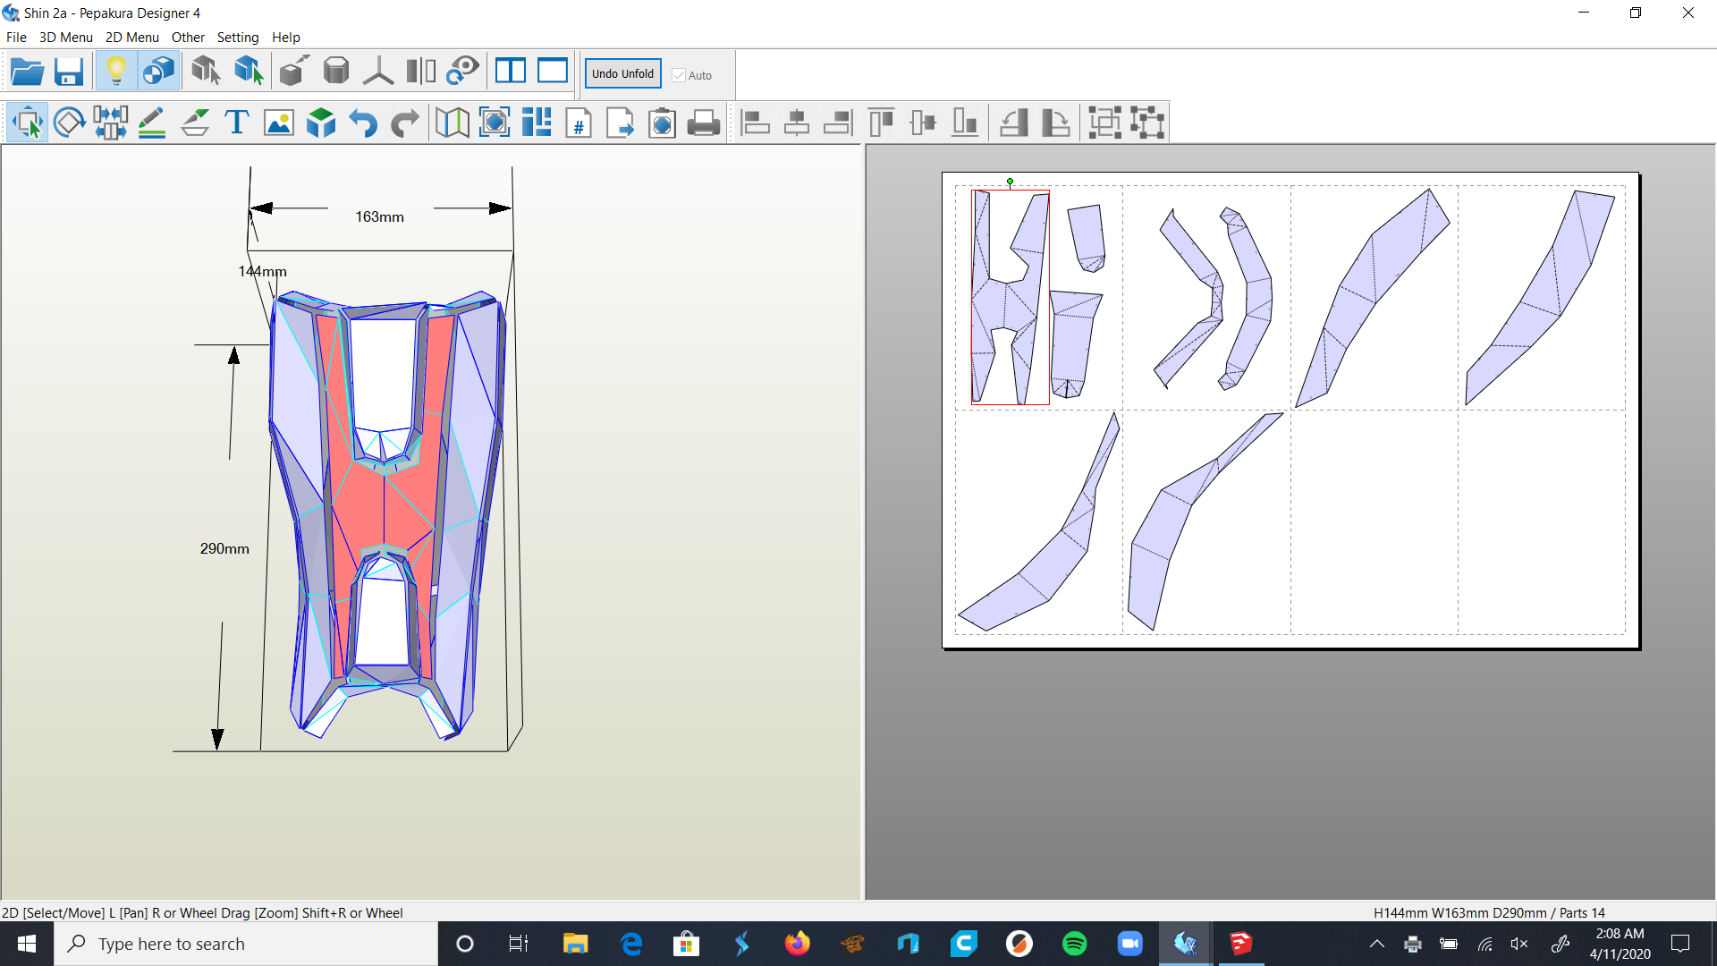
Task: Toggle page number display icon
Action: click(579, 123)
